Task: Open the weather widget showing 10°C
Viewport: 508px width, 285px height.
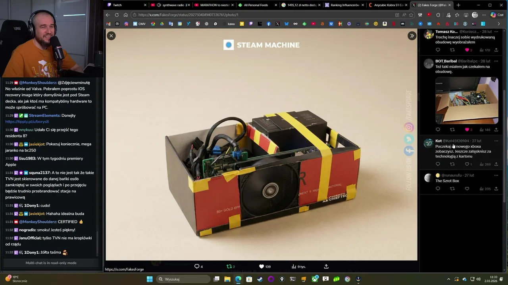Action: [17, 279]
